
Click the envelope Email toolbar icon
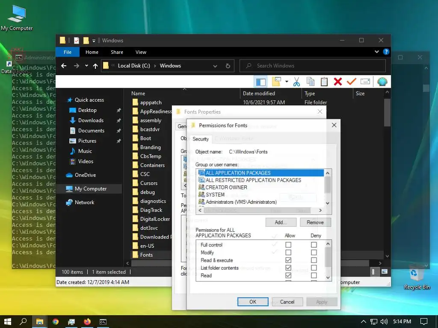(x=365, y=82)
